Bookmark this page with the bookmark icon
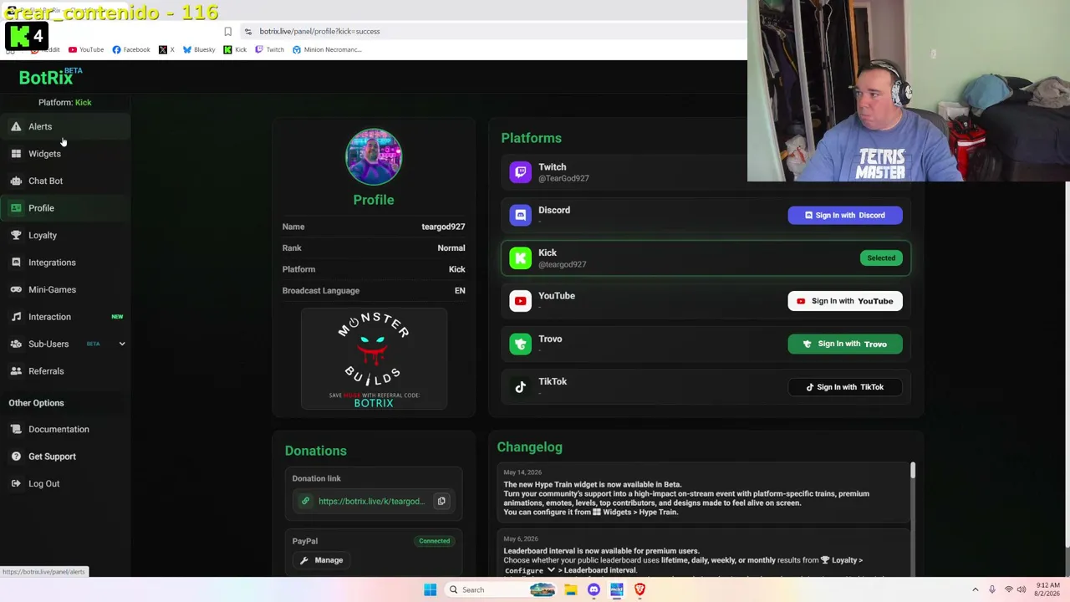 click(x=227, y=31)
